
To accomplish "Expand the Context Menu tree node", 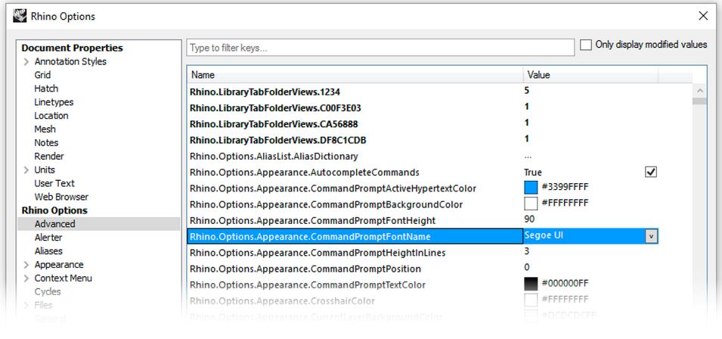I will (26, 278).
